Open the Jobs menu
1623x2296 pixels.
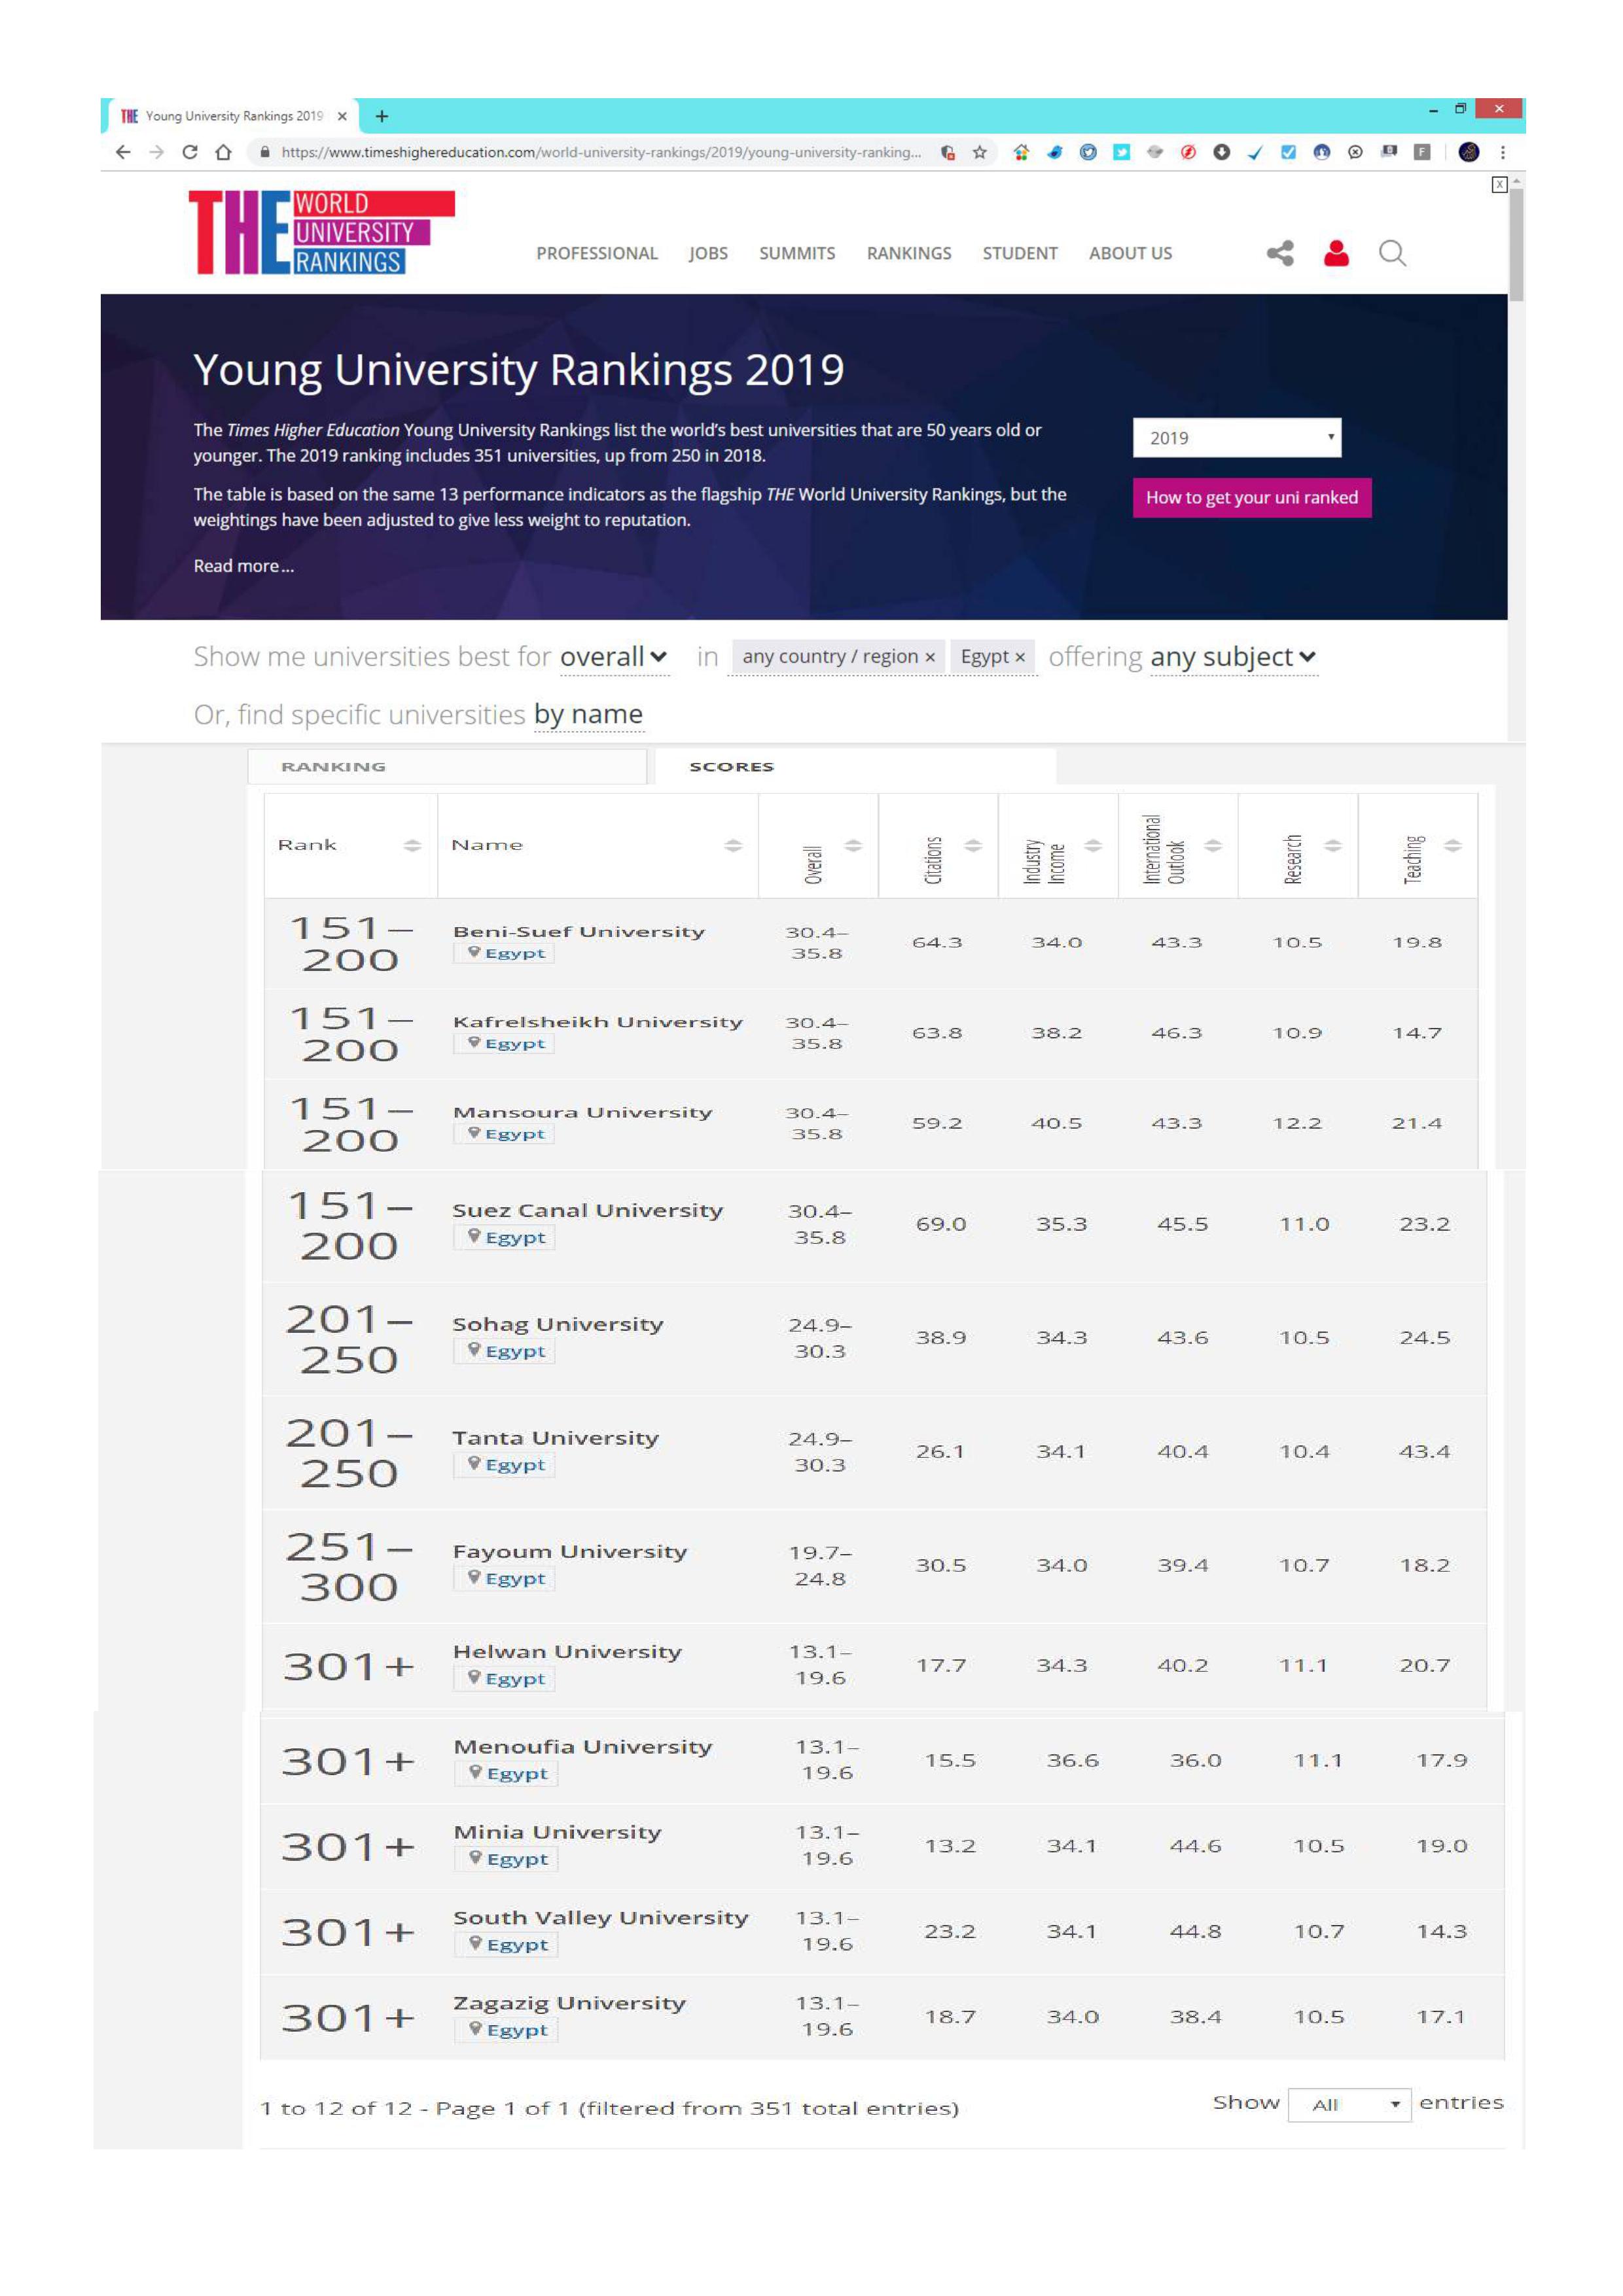pyautogui.click(x=708, y=253)
